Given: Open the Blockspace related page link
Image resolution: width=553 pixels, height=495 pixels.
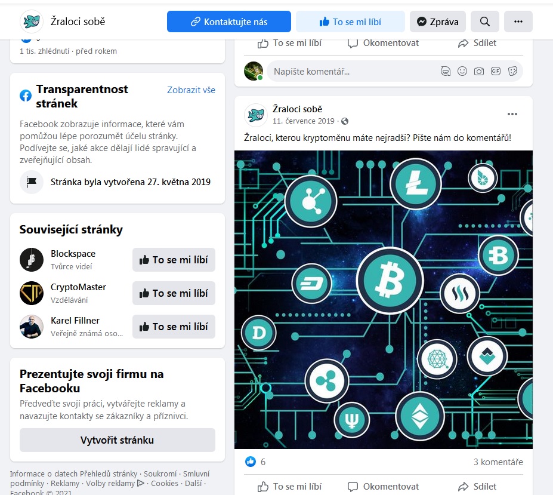Looking at the screenshot, I should coord(73,254).
